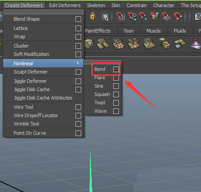Switch to the PaintEffects shelf tab

click(x=97, y=31)
